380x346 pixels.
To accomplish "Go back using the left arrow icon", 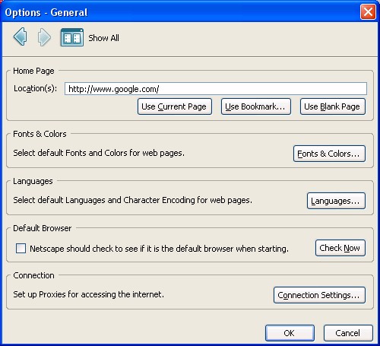I will click(20, 37).
